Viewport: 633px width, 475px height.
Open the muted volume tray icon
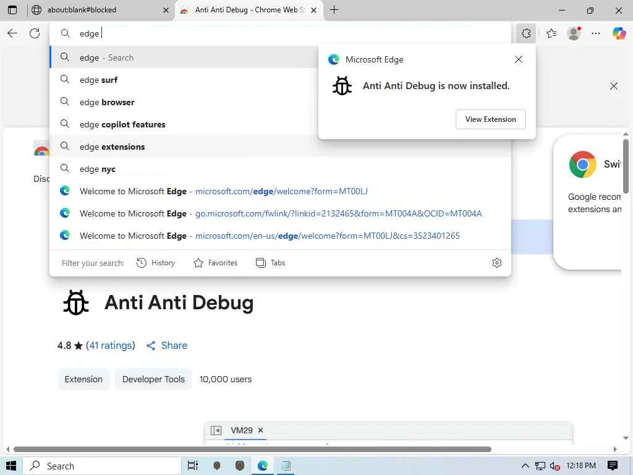(554, 466)
